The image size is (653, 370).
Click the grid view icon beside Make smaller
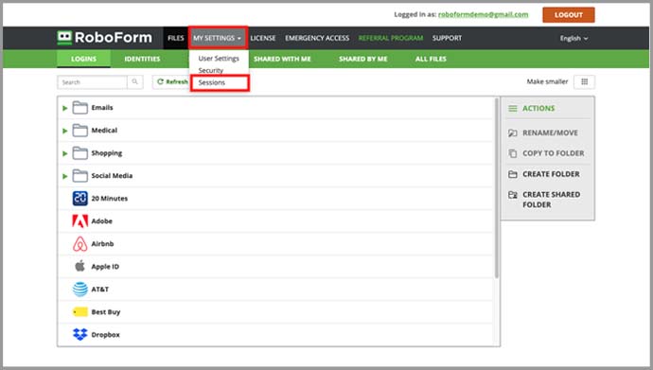click(x=584, y=82)
